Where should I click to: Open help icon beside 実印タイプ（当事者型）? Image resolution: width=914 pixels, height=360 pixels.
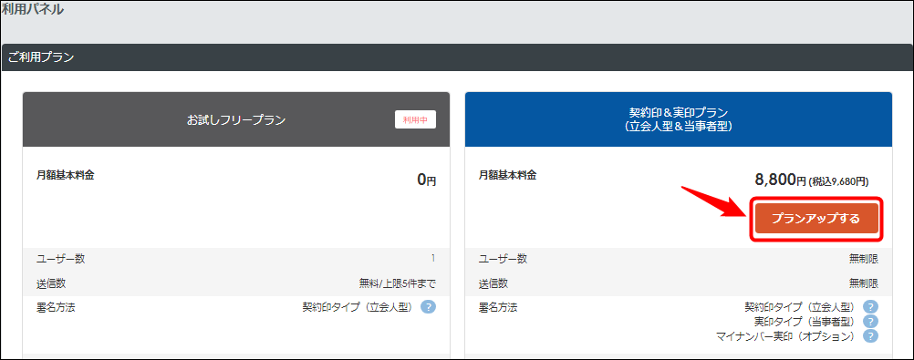click(870, 322)
